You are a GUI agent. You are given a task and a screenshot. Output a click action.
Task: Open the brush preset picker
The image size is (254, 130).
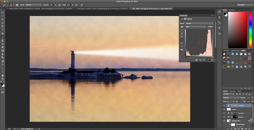(12, 5)
